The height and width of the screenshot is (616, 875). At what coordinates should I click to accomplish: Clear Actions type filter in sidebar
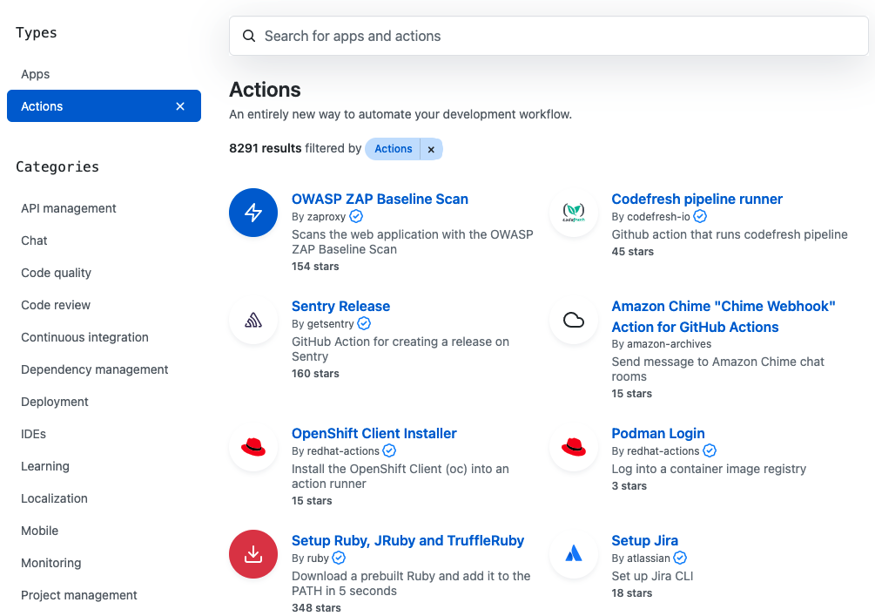[x=180, y=106]
